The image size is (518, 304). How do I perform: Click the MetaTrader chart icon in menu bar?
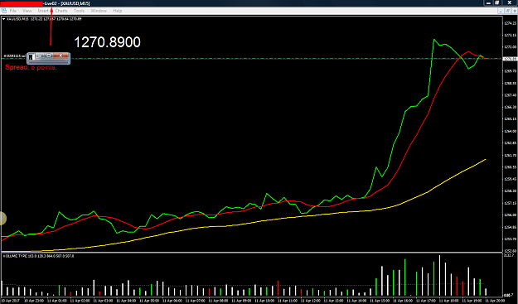point(4,11)
